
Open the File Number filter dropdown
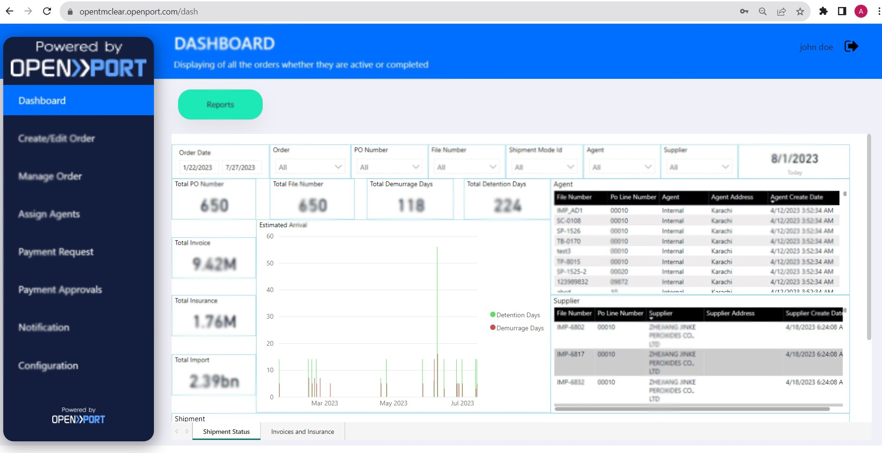tap(466, 167)
